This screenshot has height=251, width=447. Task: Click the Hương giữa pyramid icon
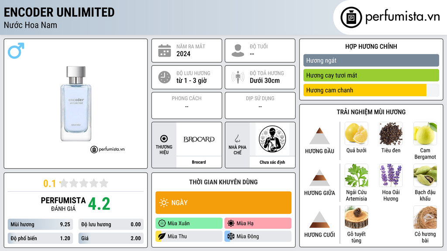[320, 178]
